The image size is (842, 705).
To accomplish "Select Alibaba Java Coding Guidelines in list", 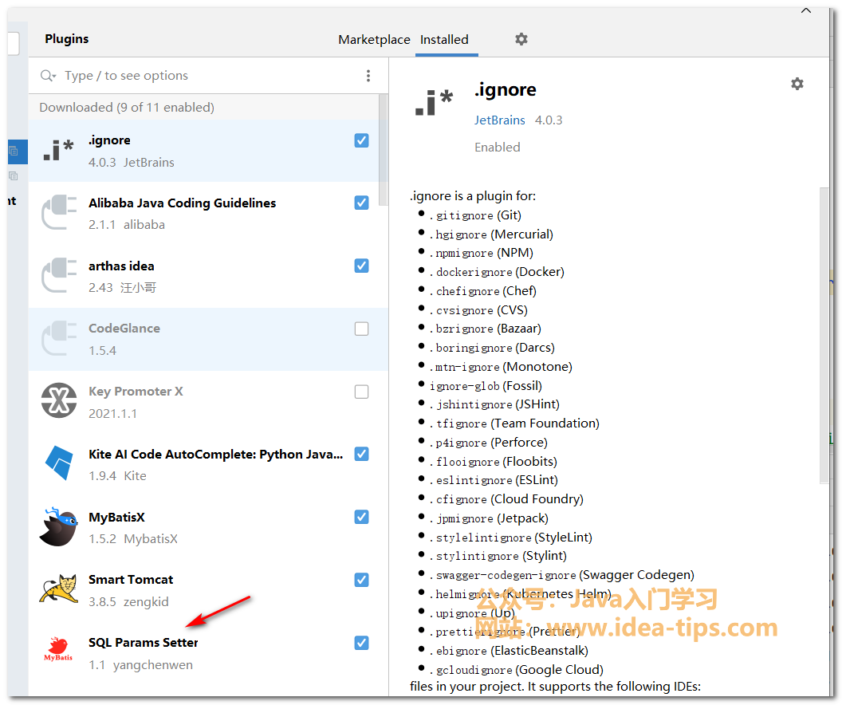I will [x=208, y=214].
